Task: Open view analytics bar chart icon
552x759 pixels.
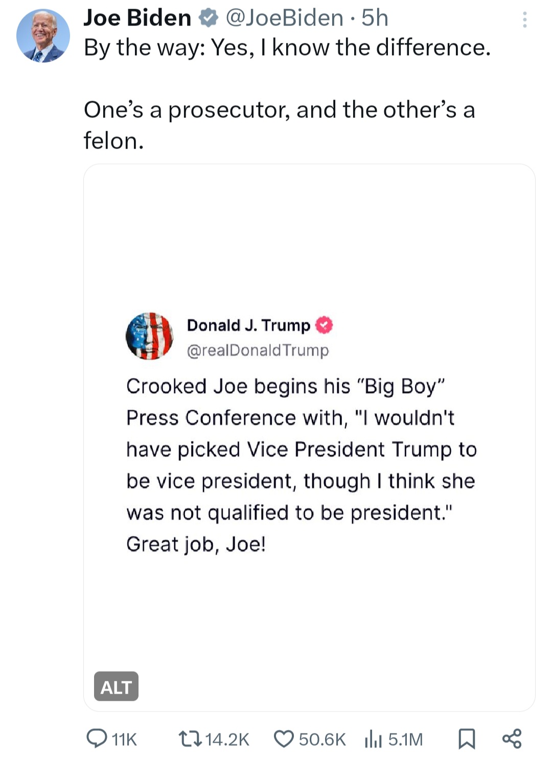Action: tap(373, 739)
